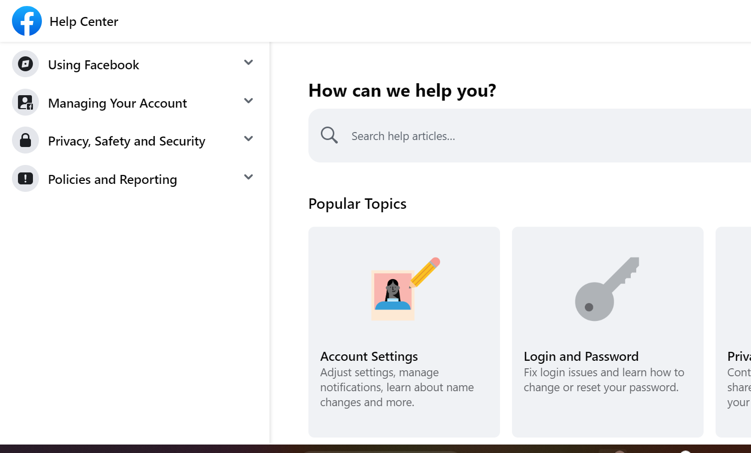Image resolution: width=751 pixels, height=453 pixels.
Task: Click the Policies and Reporting alert icon
Action: coord(25,178)
